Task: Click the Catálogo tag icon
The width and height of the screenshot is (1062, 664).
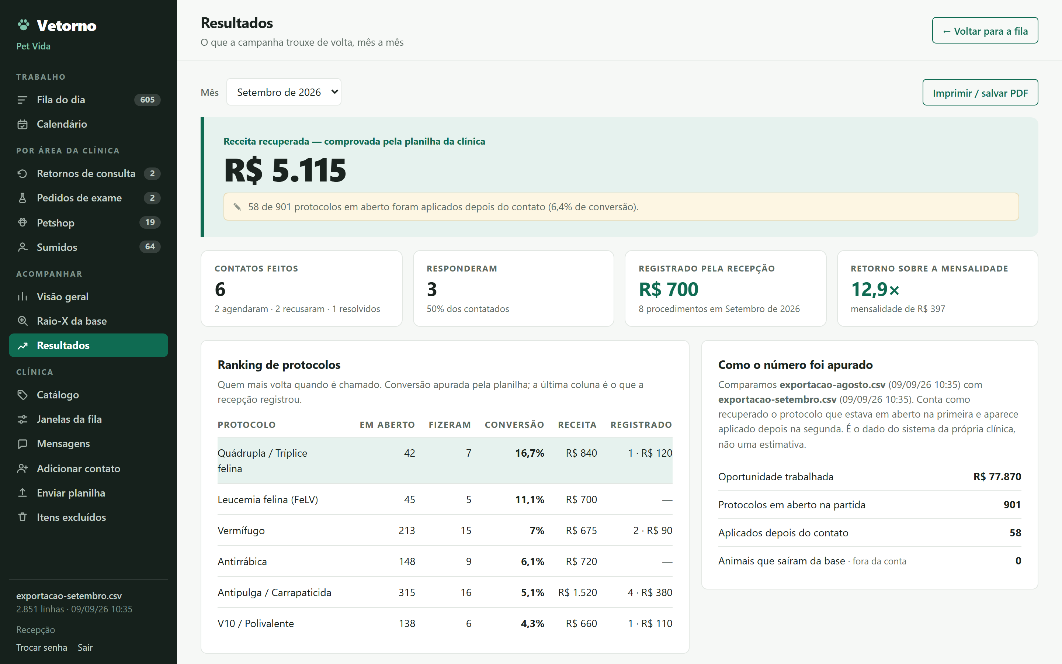Action: pos(22,395)
